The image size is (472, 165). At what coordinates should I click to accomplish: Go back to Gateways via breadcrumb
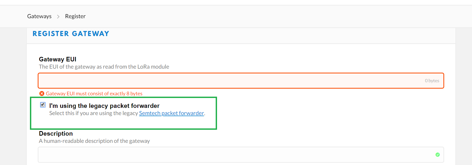(x=39, y=16)
